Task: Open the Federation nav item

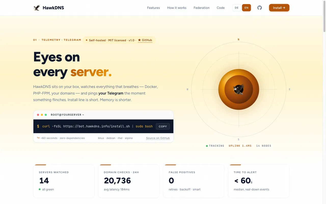Action: click(x=201, y=8)
